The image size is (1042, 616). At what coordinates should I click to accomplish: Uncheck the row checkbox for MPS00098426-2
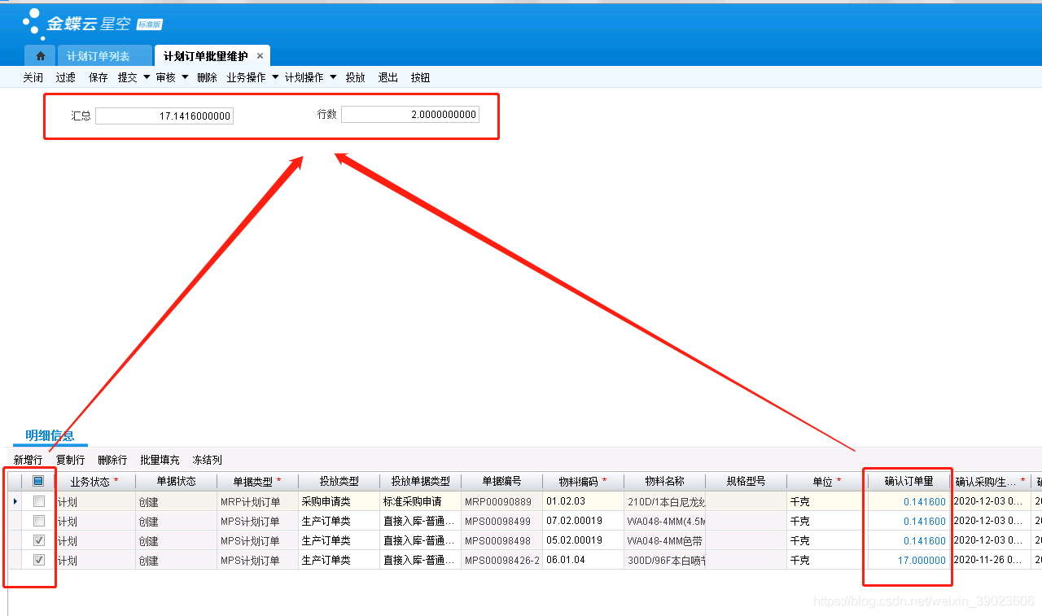pos(38,560)
